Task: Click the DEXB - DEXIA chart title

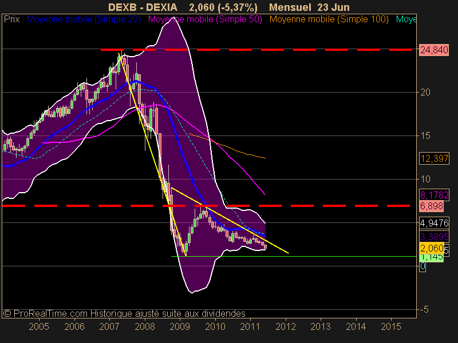Action: 143,7
